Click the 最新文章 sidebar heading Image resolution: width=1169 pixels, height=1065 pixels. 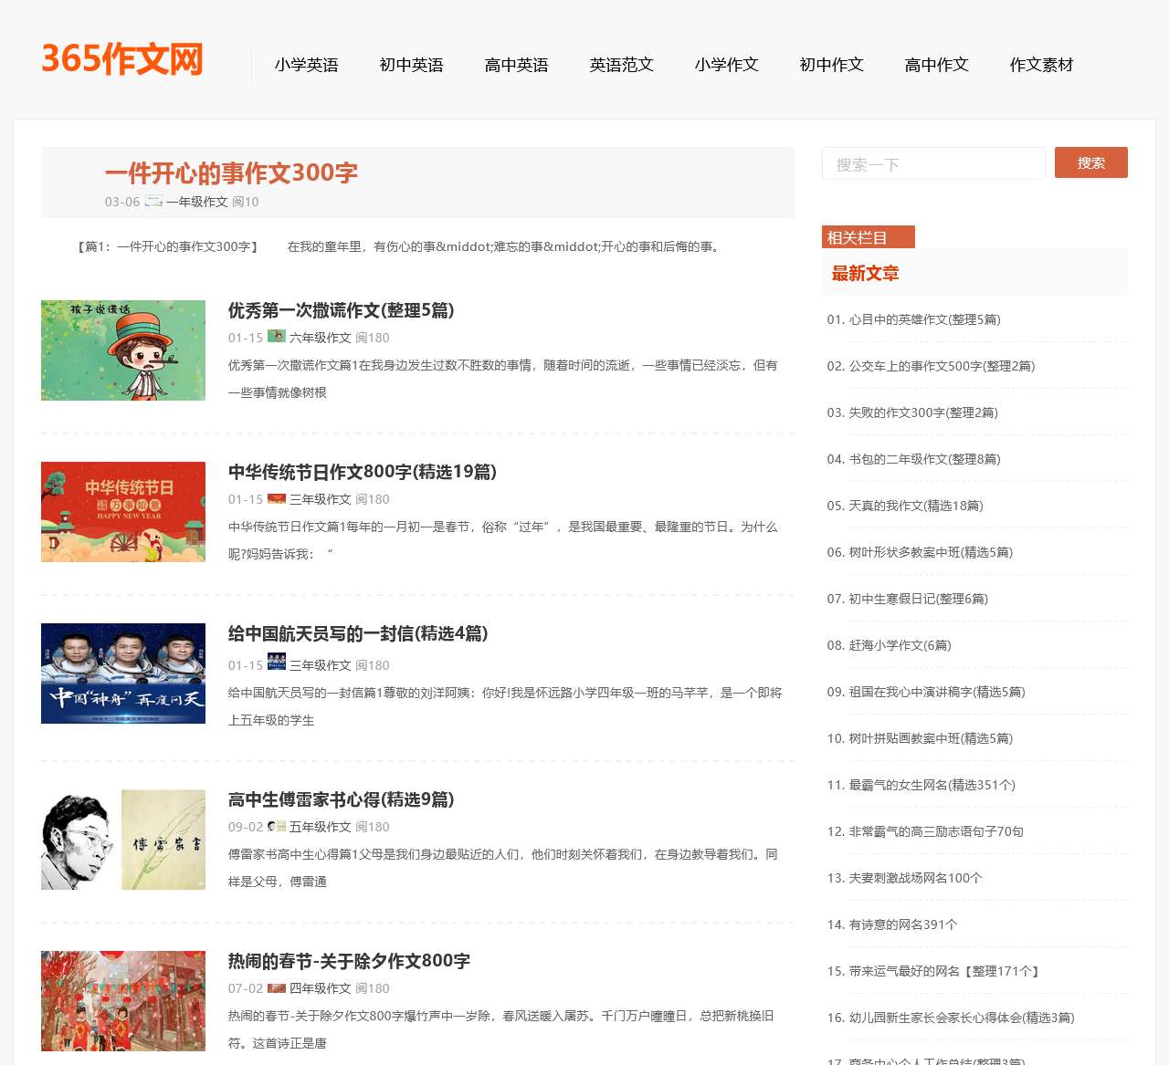pos(865,273)
